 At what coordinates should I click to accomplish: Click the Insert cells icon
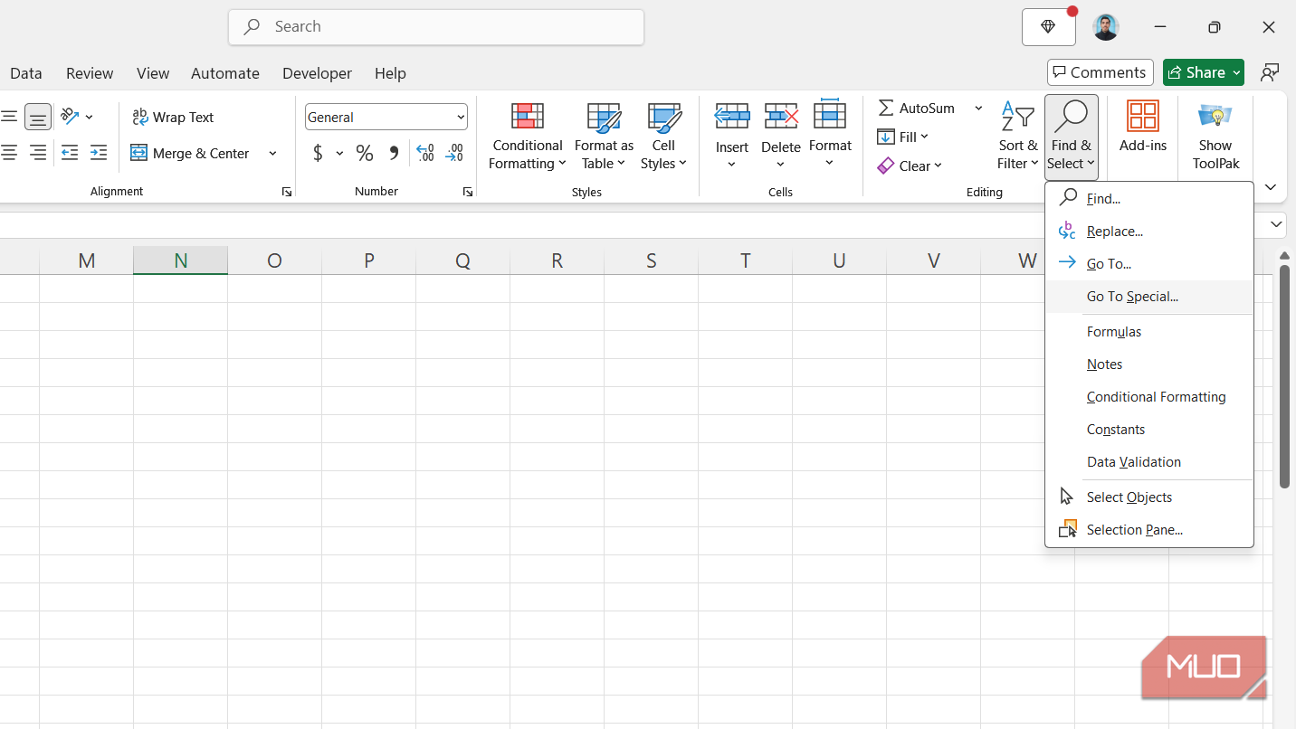coord(732,117)
